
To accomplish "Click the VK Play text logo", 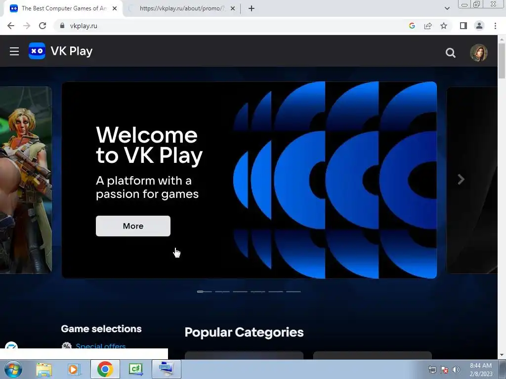I will click(x=72, y=51).
